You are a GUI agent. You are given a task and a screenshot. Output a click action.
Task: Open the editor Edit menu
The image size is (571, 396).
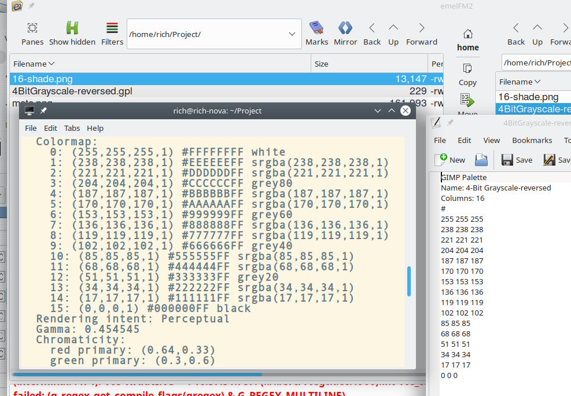[x=465, y=140]
